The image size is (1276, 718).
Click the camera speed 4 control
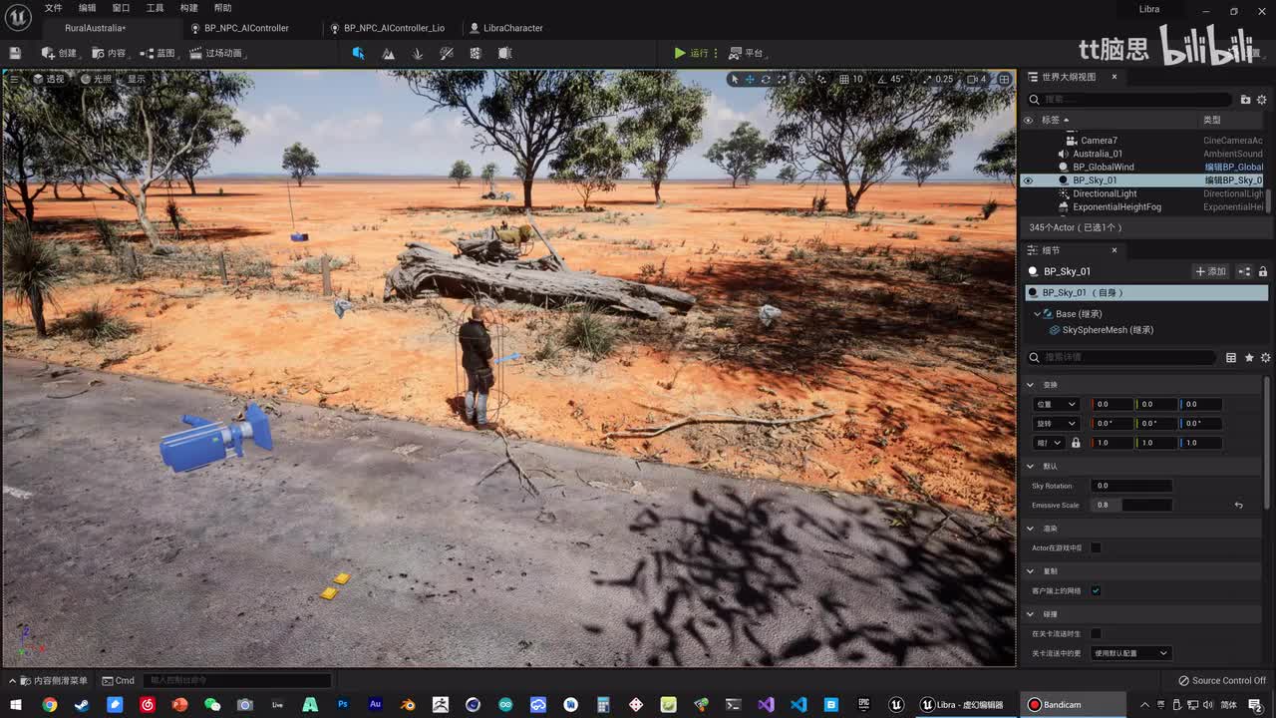point(976,79)
